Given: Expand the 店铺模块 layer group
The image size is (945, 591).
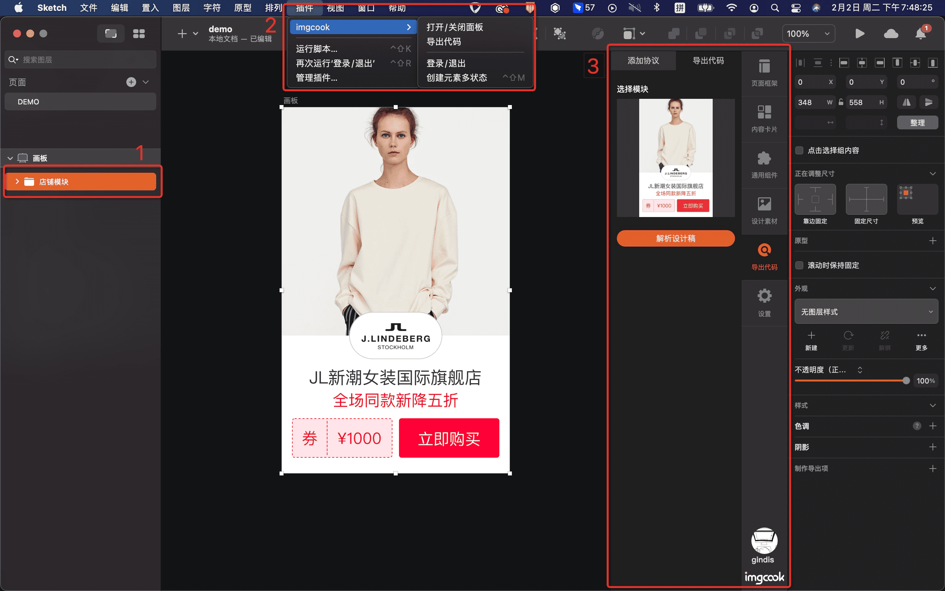Looking at the screenshot, I should [x=17, y=181].
